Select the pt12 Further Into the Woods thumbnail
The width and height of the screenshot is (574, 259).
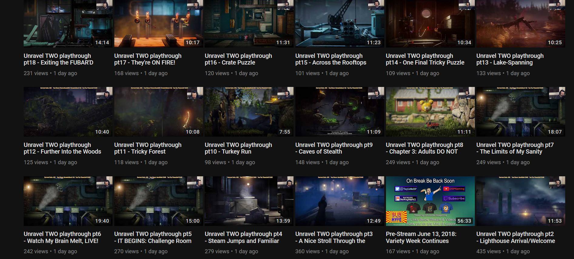coord(68,112)
